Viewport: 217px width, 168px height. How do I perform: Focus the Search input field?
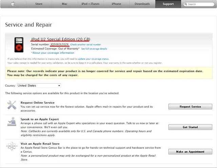pos(199,4)
